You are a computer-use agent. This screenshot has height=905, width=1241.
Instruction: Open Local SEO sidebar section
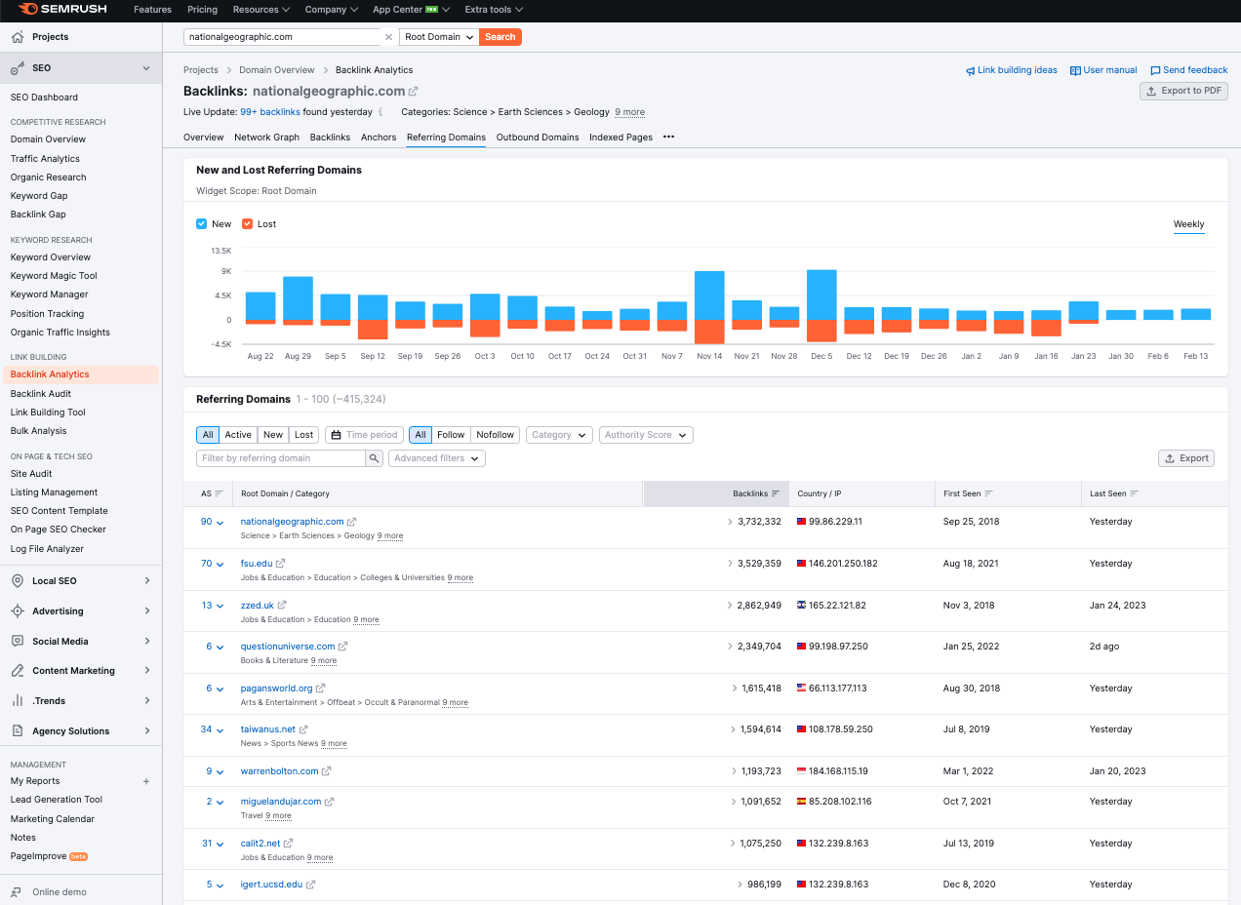pos(81,581)
